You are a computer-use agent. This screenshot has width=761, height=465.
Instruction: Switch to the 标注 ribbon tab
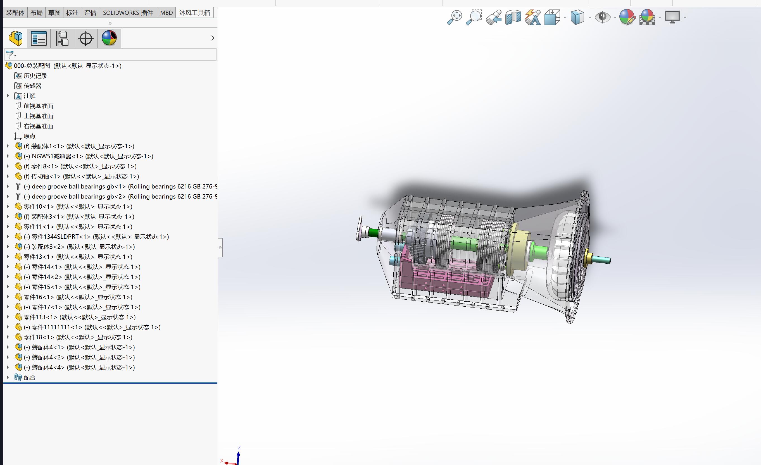click(72, 13)
